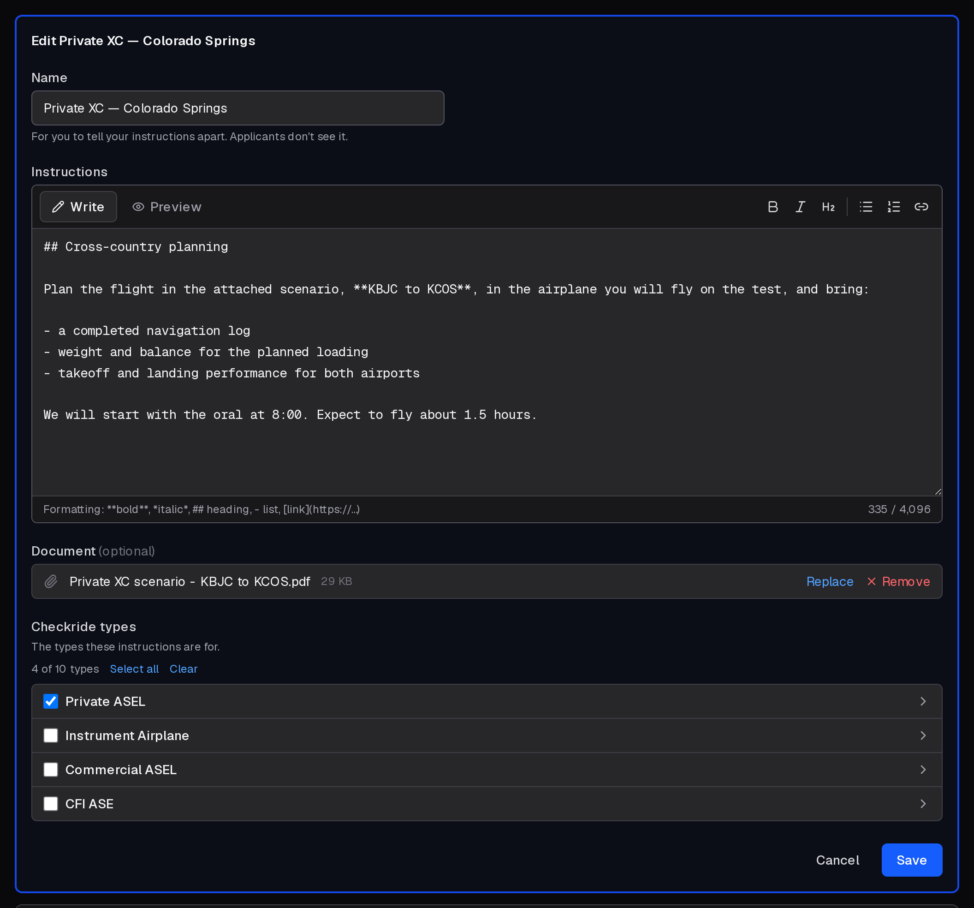Switch to the Preview tab

click(166, 207)
